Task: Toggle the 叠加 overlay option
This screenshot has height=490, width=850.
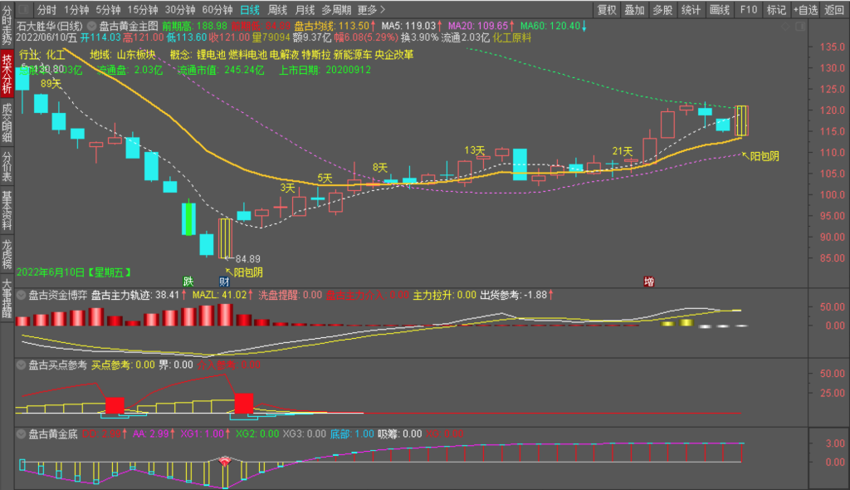Action: [x=634, y=10]
